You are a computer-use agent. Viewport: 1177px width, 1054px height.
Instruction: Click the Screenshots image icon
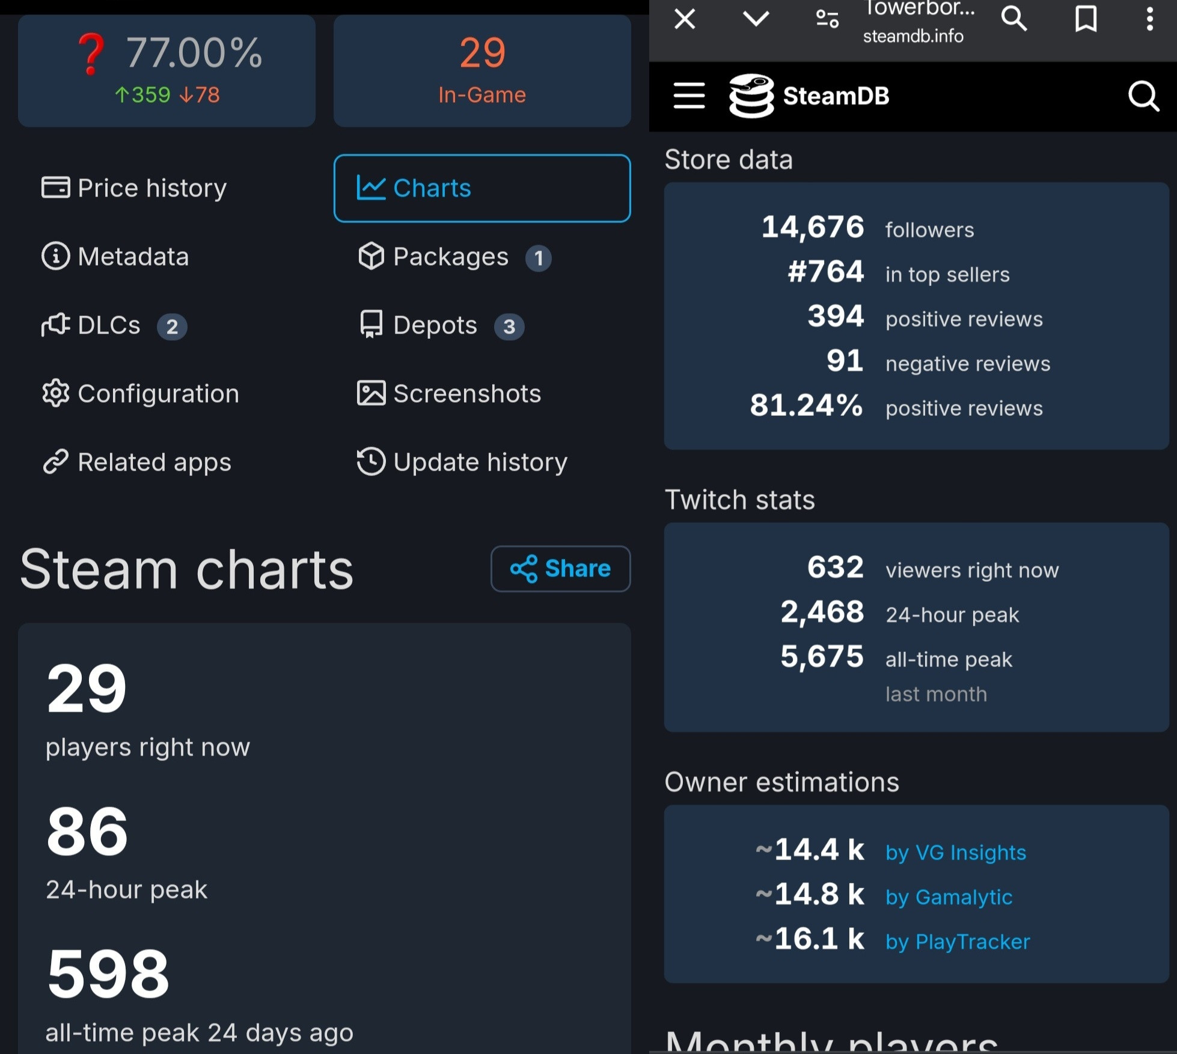point(371,394)
